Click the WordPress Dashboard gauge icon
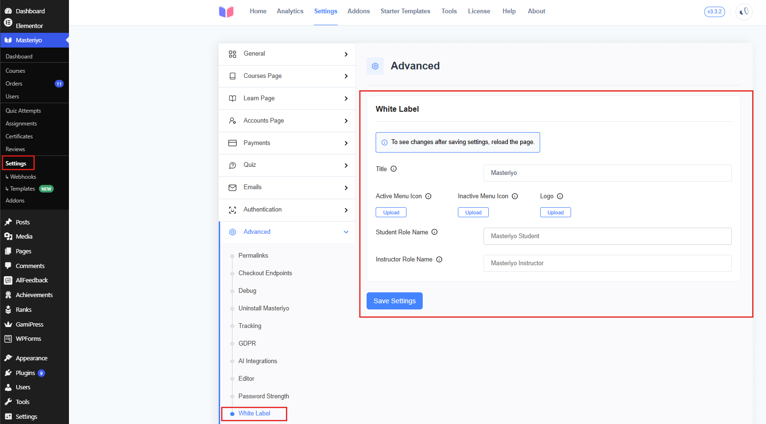The width and height of the screenshot is (766, 424). point(8,11)
